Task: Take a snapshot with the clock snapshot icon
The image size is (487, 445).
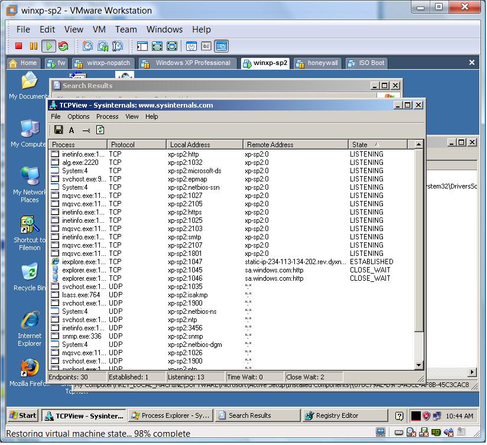Action: pyautogui.click(x=87, y=46)
